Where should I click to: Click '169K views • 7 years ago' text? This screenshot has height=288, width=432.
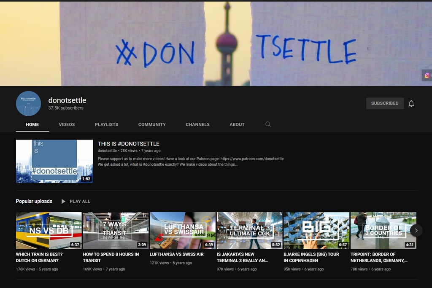tap(104, 269)
